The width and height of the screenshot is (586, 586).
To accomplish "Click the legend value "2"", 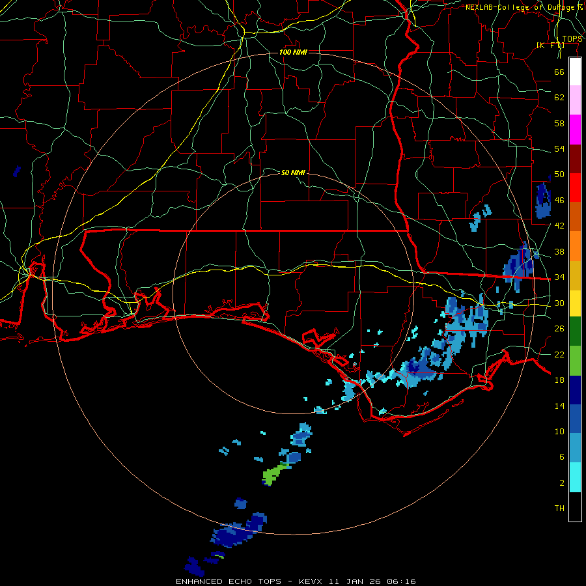I will click(562, 483).
